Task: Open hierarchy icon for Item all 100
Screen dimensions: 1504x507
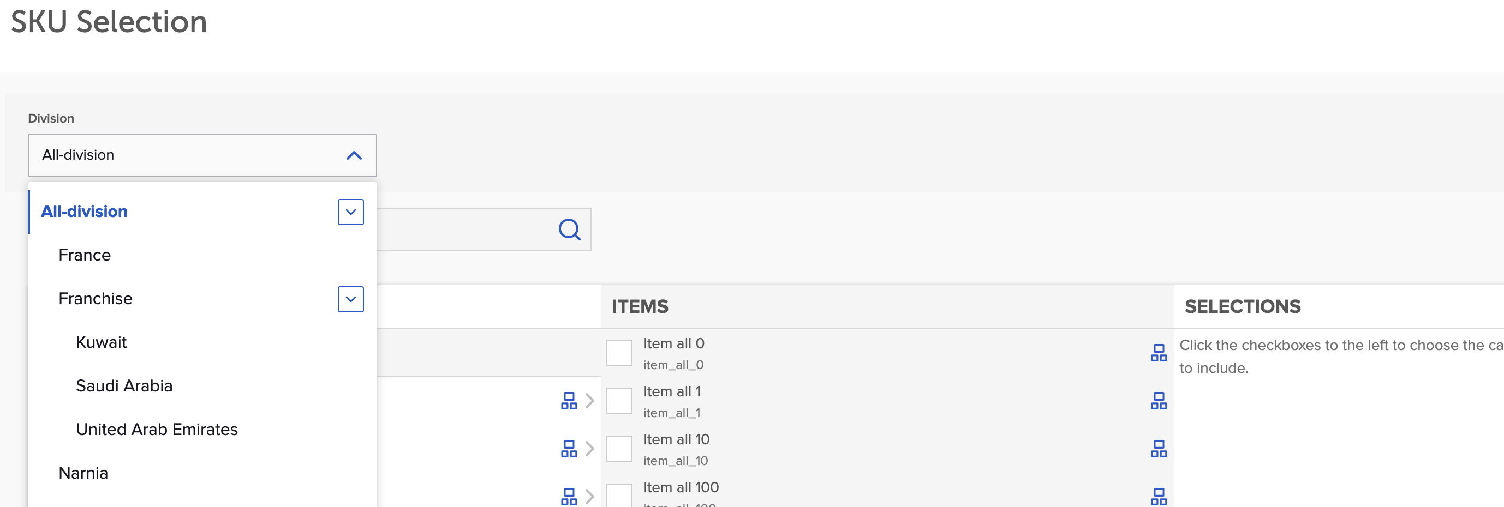Action: [x=1159, y=496]
